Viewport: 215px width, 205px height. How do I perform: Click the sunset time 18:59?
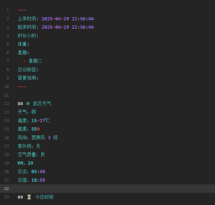click(38, 180)
